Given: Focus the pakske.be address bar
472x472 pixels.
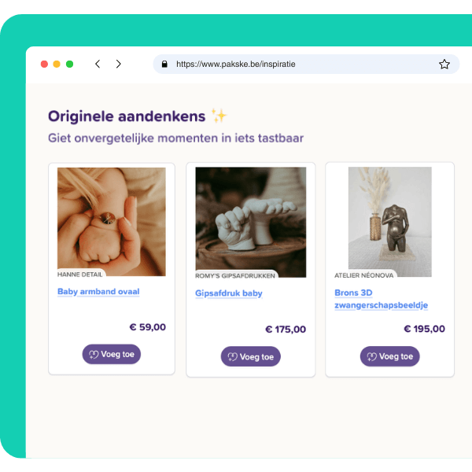Looking at the screenshot, I should (x=299, y=64).
